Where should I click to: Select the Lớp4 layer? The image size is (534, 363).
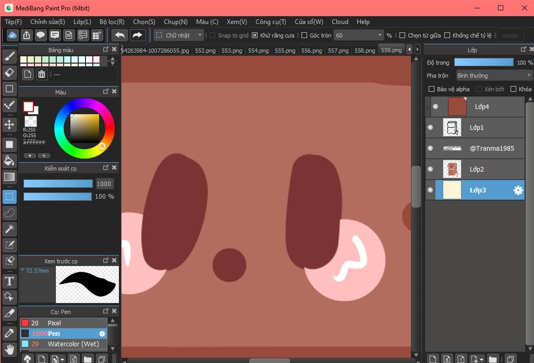pos(475,106)
